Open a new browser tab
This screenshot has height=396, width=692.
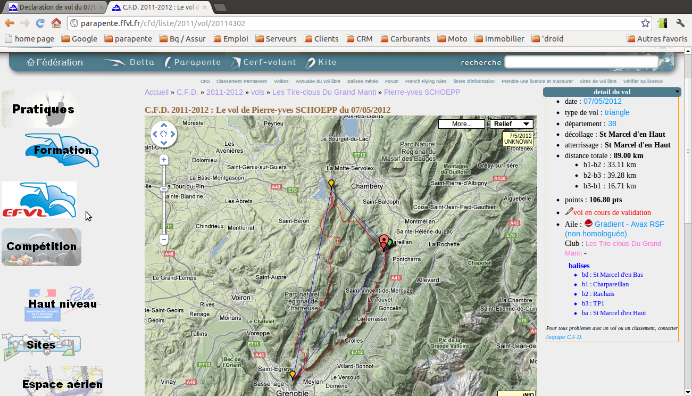click(220, 7)
